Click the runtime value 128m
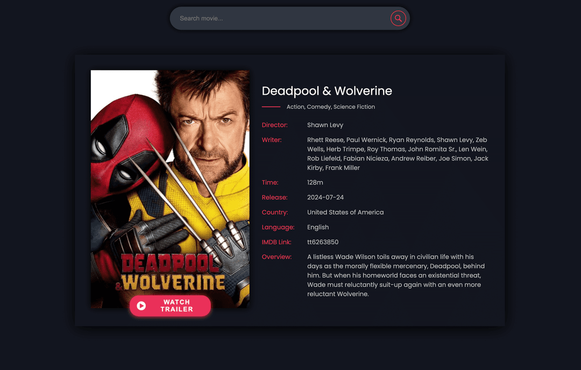Viewport: 581px width, 370px height. coord(315,183)
